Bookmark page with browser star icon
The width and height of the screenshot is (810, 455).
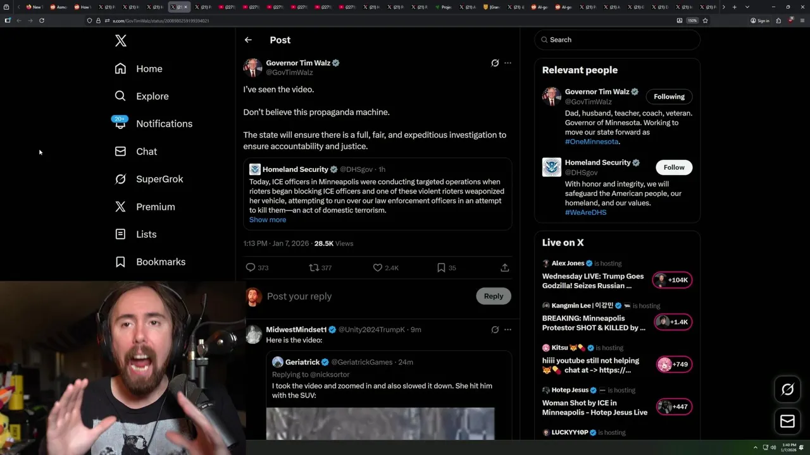tap(705, 20)
